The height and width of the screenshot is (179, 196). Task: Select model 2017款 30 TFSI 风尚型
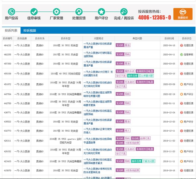coord(66,55)
